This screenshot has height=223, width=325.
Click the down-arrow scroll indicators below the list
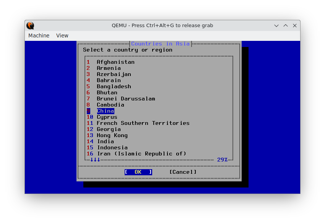coord(95,160)
